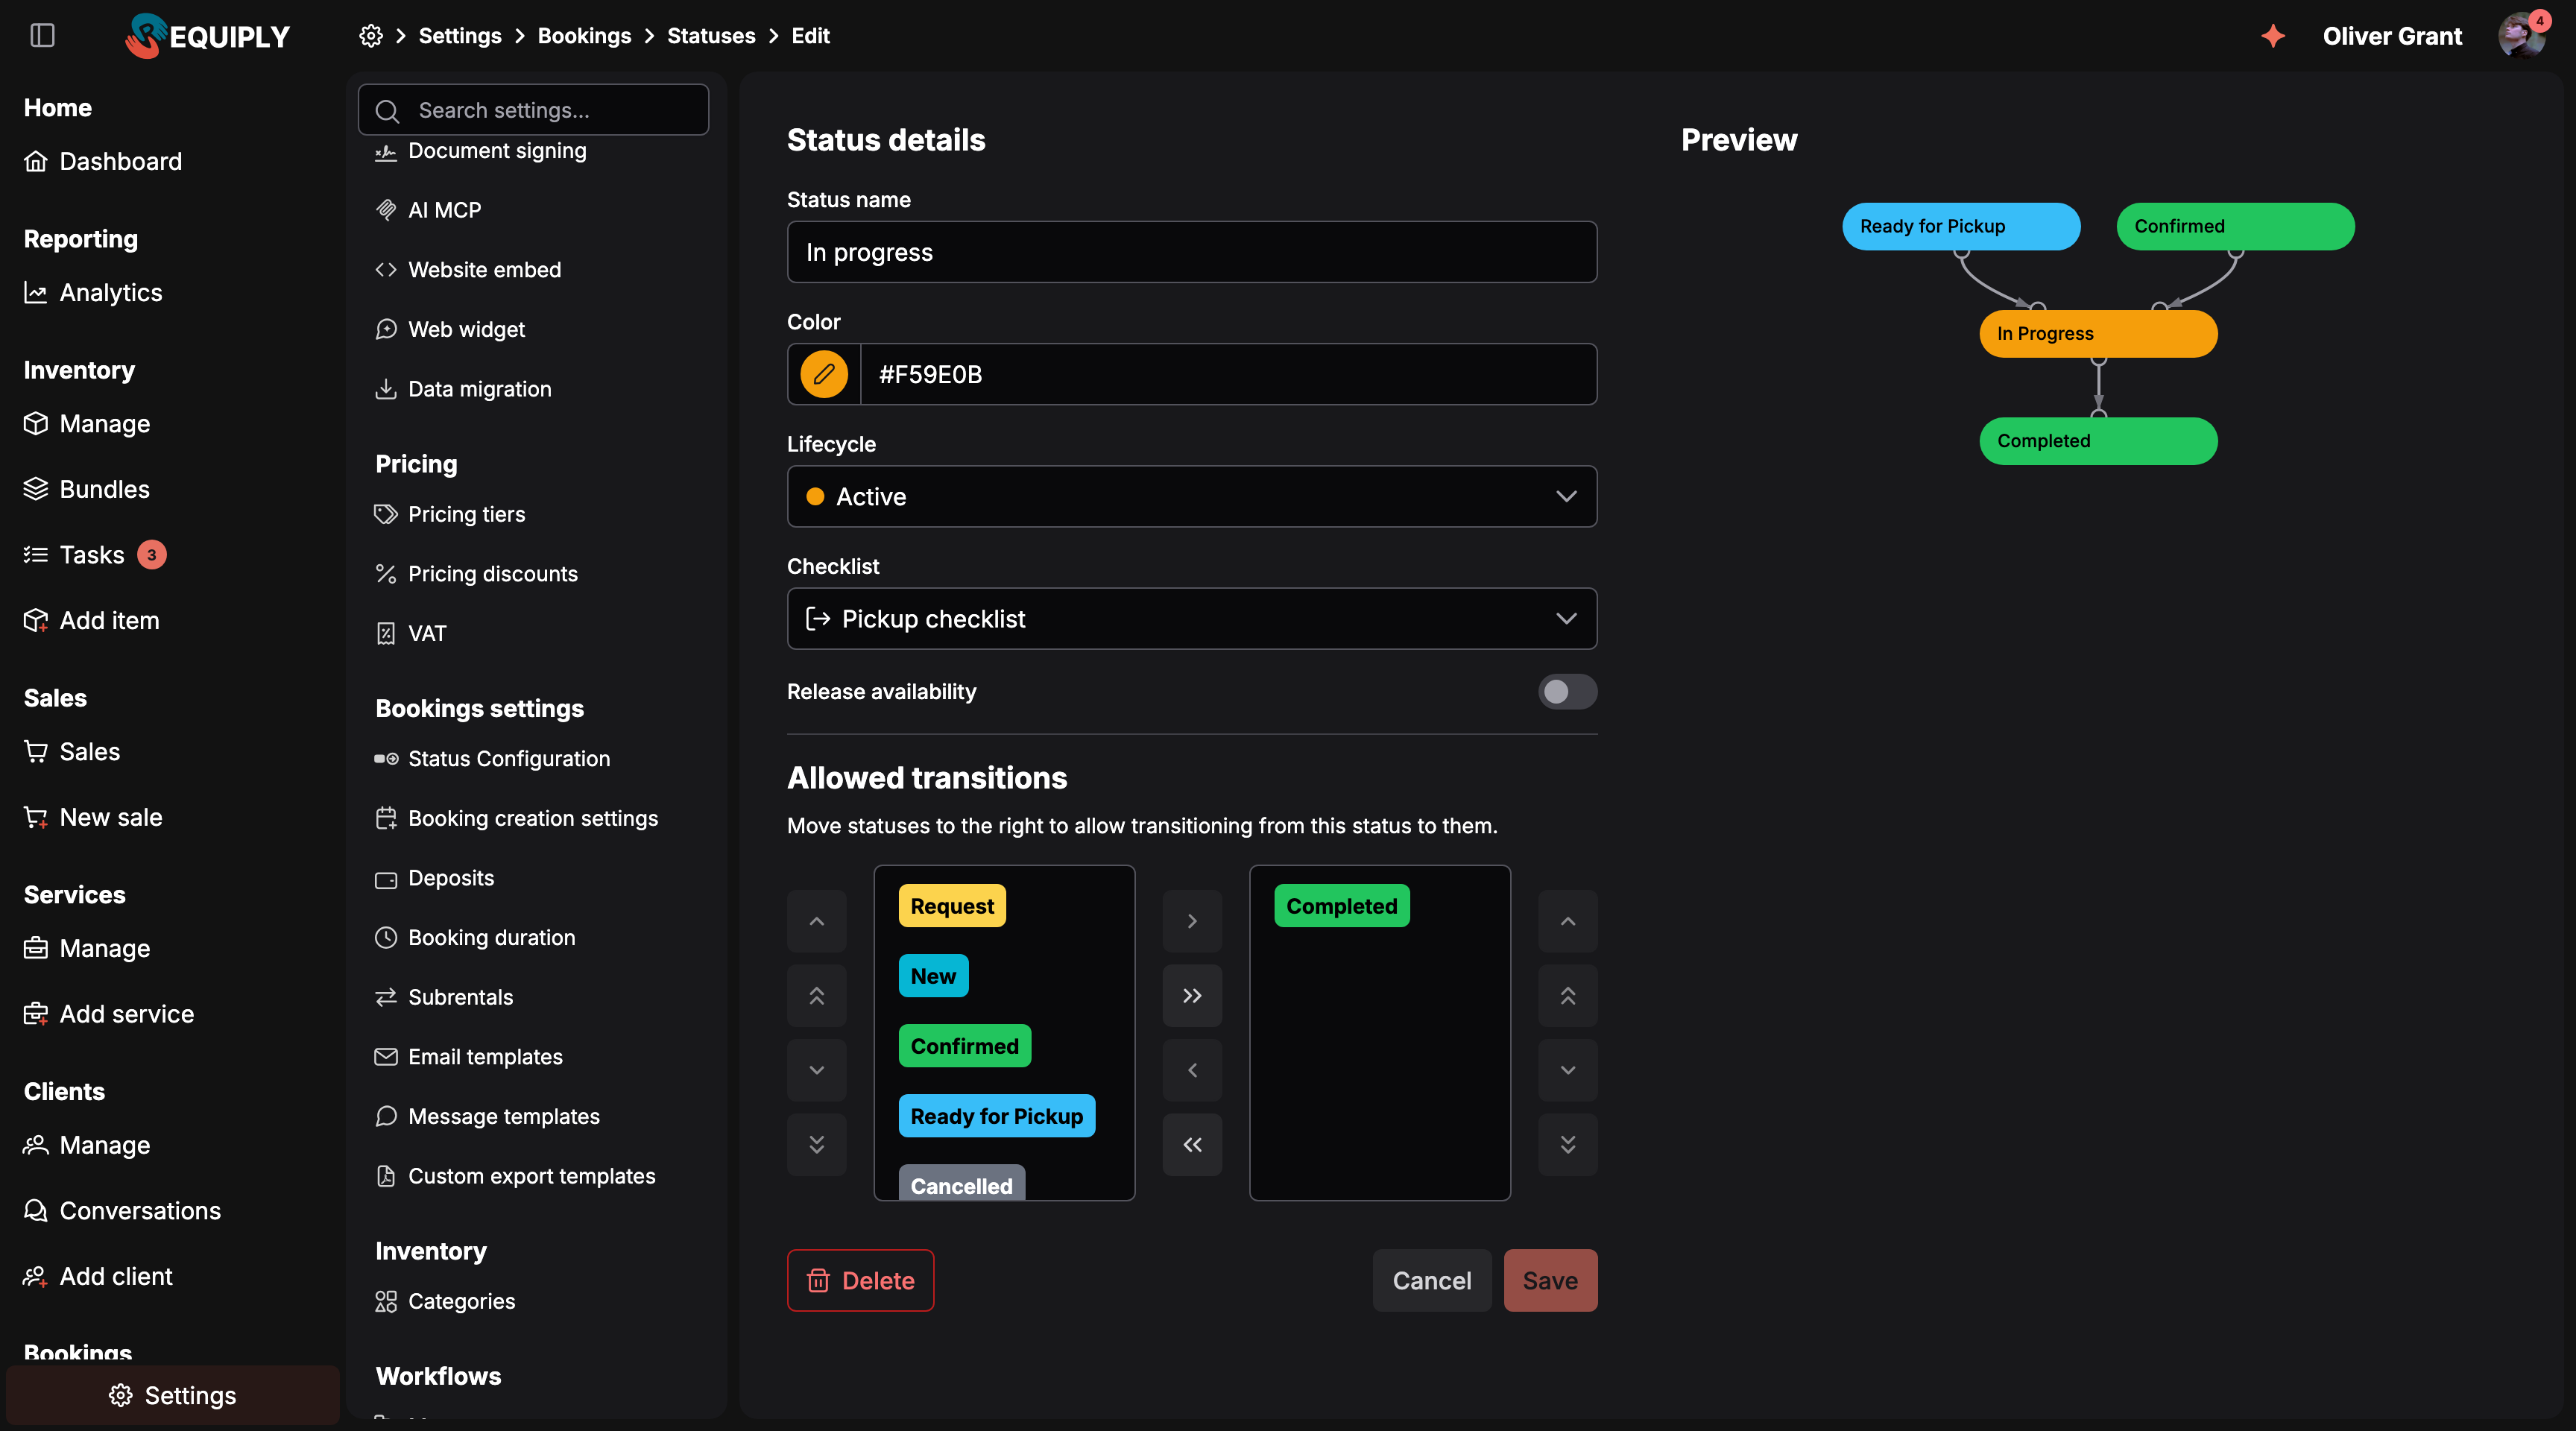The height and width of the screenshot is (1431, 2576).
Task: Click the Save button
Action: (1550, 1280)
